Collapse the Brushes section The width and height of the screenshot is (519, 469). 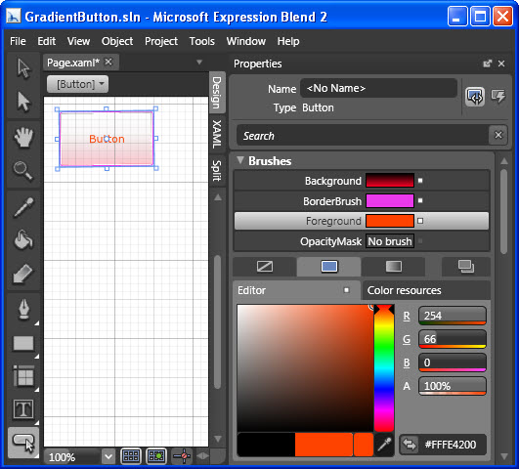[240, 160]
